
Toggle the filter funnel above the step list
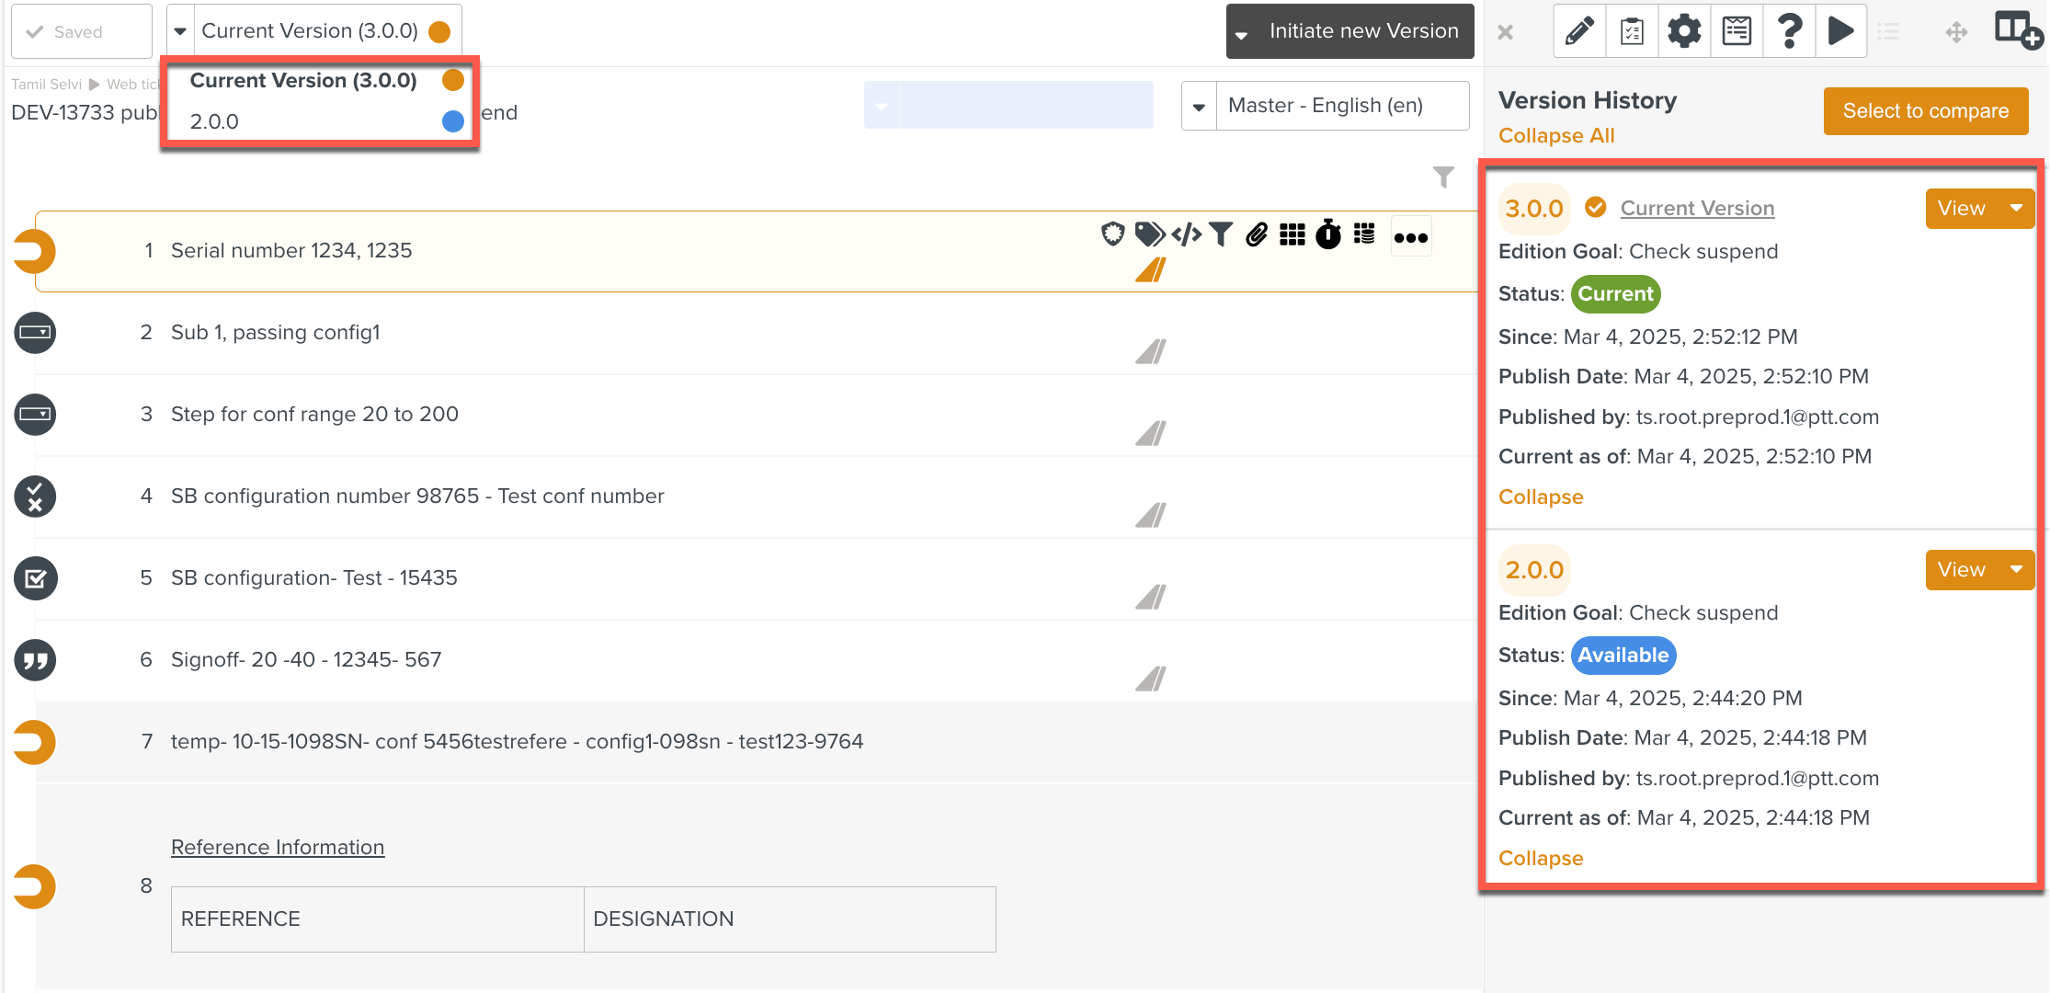click(1443, 177)
